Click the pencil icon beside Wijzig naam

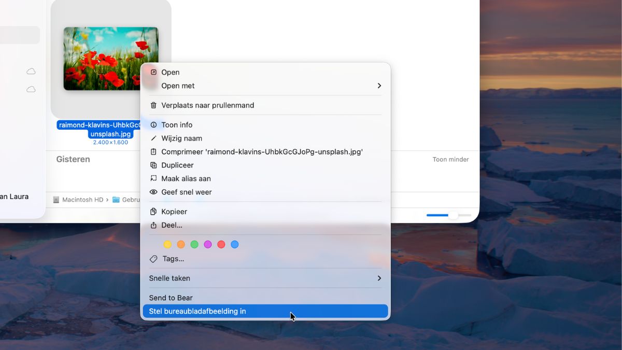coord(153,138)
